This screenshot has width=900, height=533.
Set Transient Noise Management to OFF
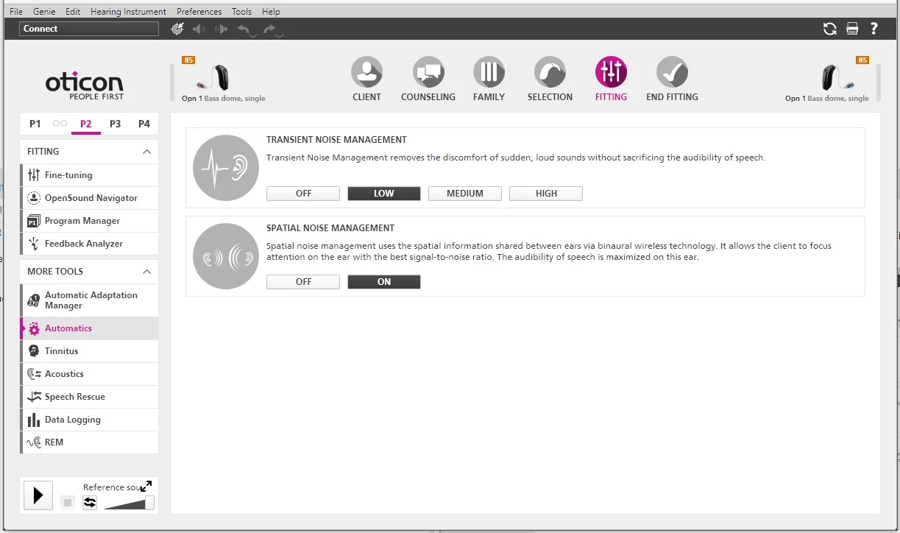tap(303, 194)
